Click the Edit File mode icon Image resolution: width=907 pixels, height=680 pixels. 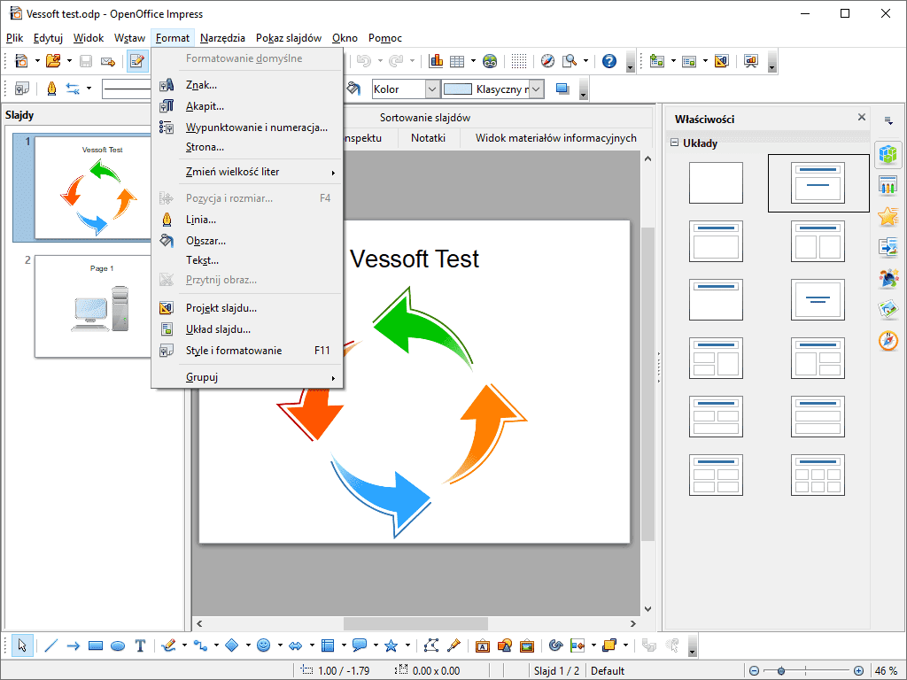coord(137,61)
